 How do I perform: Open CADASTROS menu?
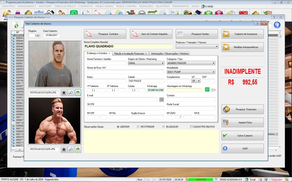(8, 6)
